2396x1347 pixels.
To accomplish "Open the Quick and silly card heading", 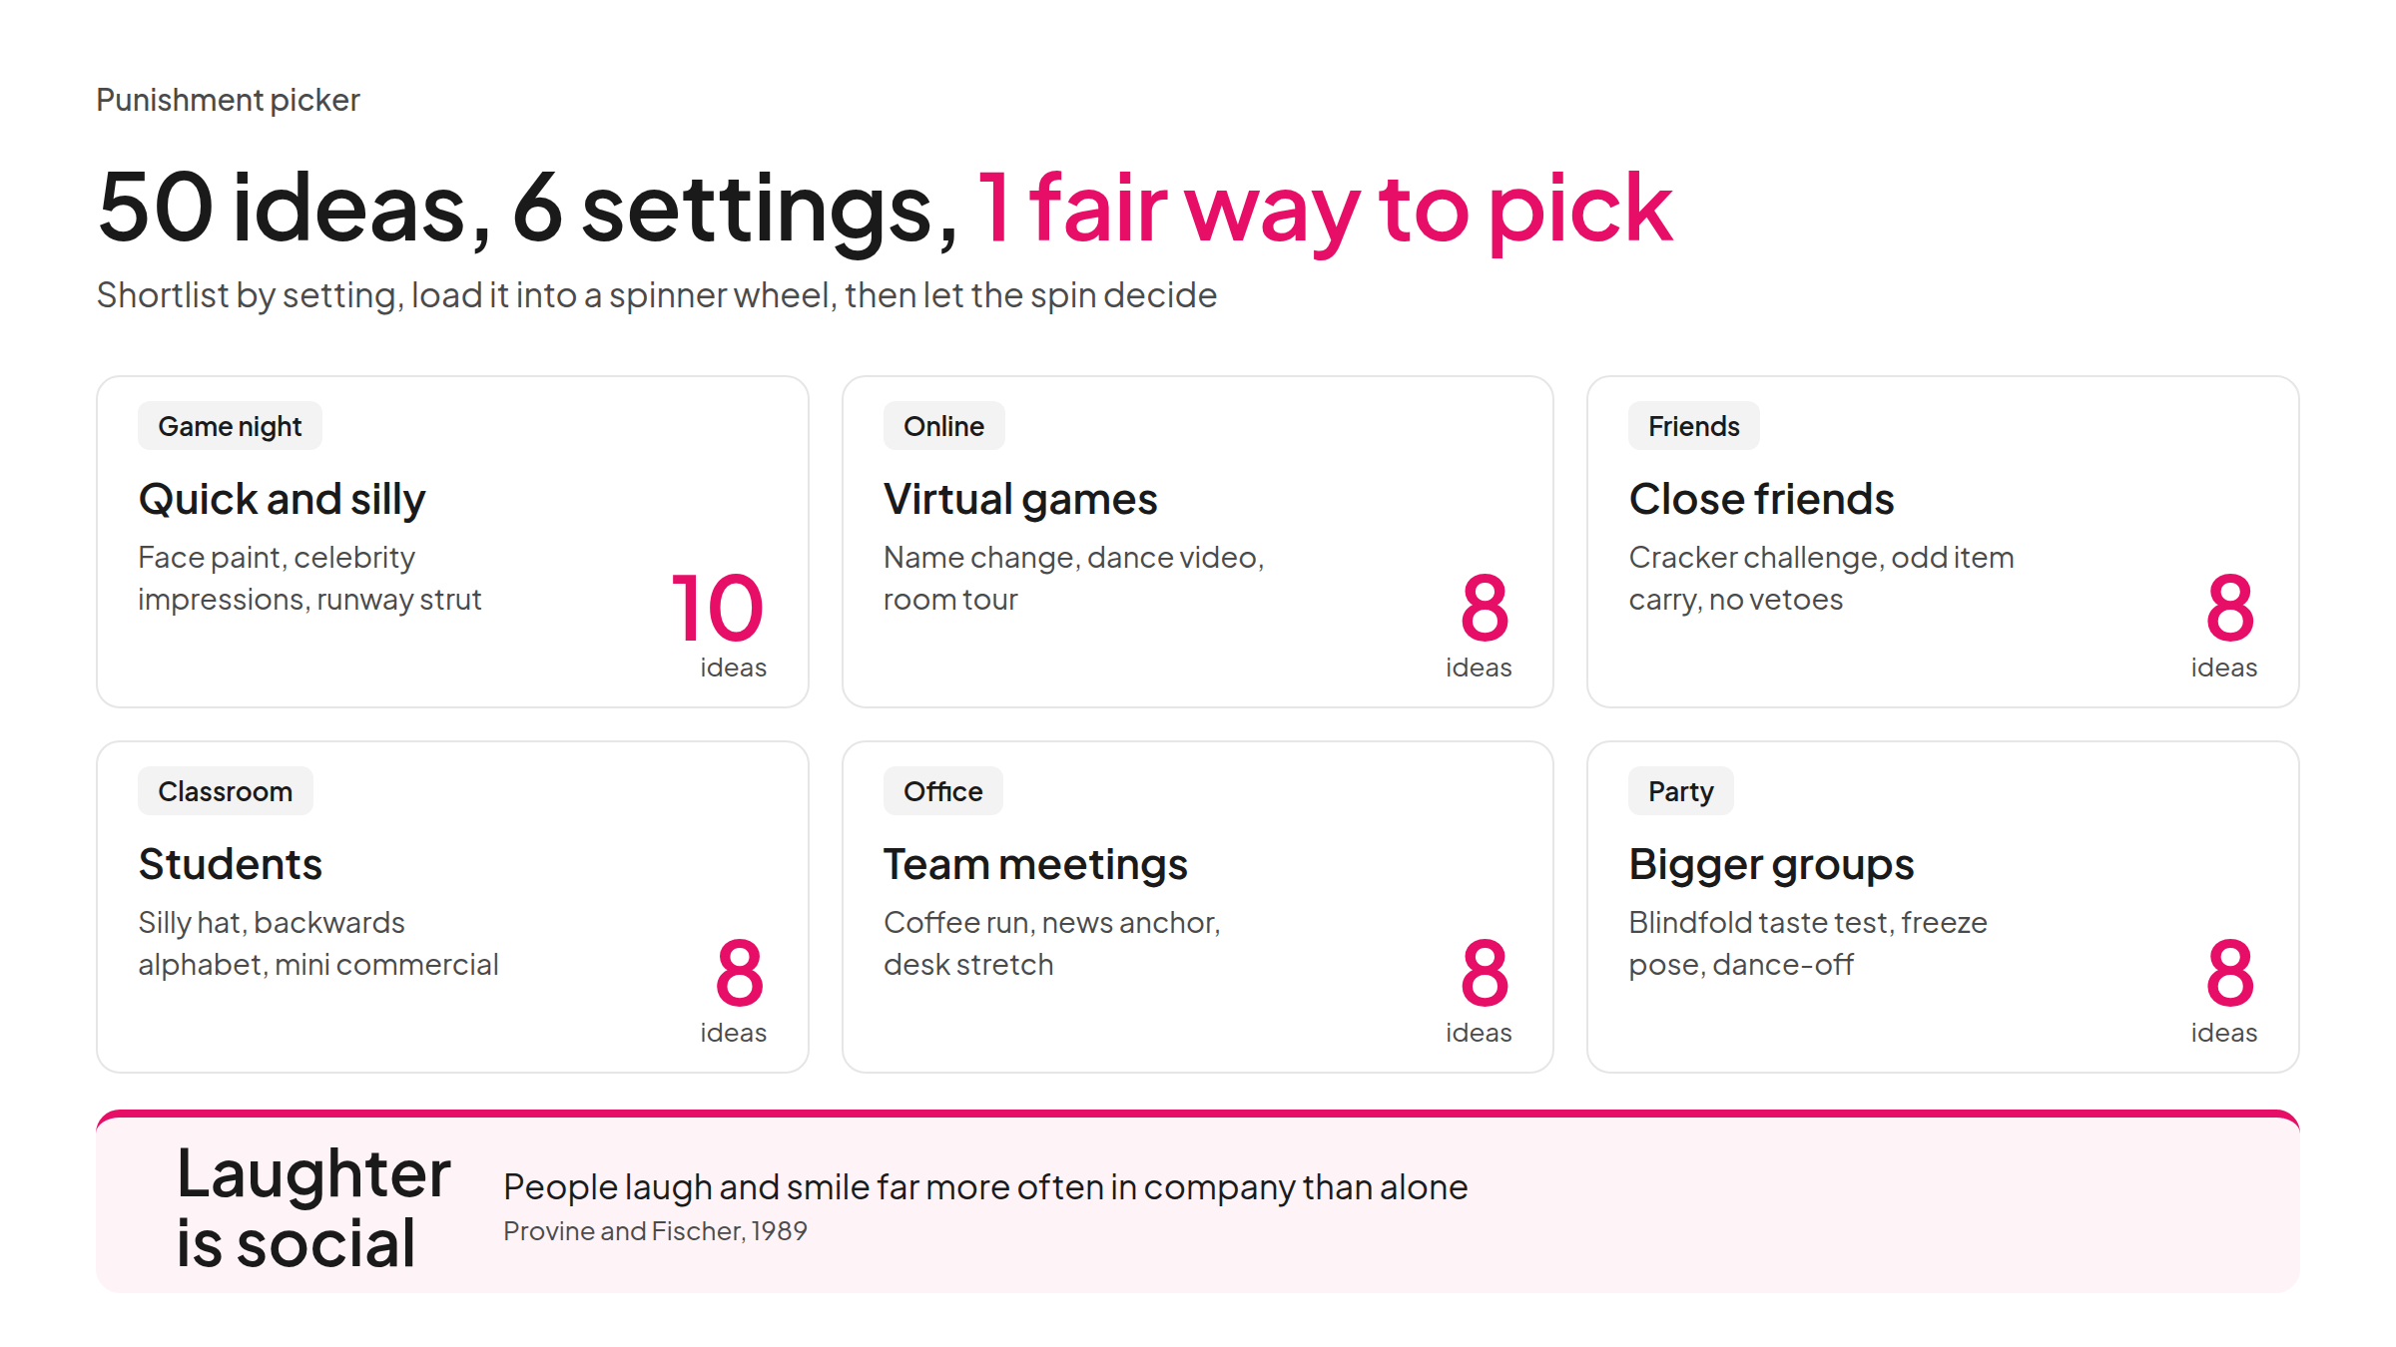I will pos(282,499).
